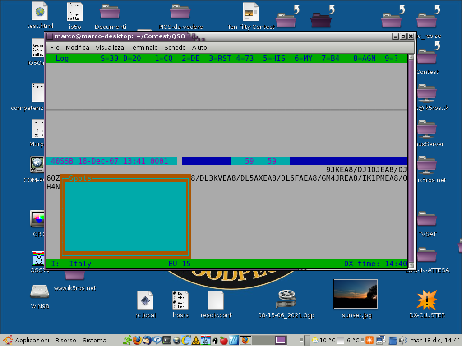This screenshot has width=462, height=346.
Task: Click the globe launcher in the panel
Action: (176, 341)
